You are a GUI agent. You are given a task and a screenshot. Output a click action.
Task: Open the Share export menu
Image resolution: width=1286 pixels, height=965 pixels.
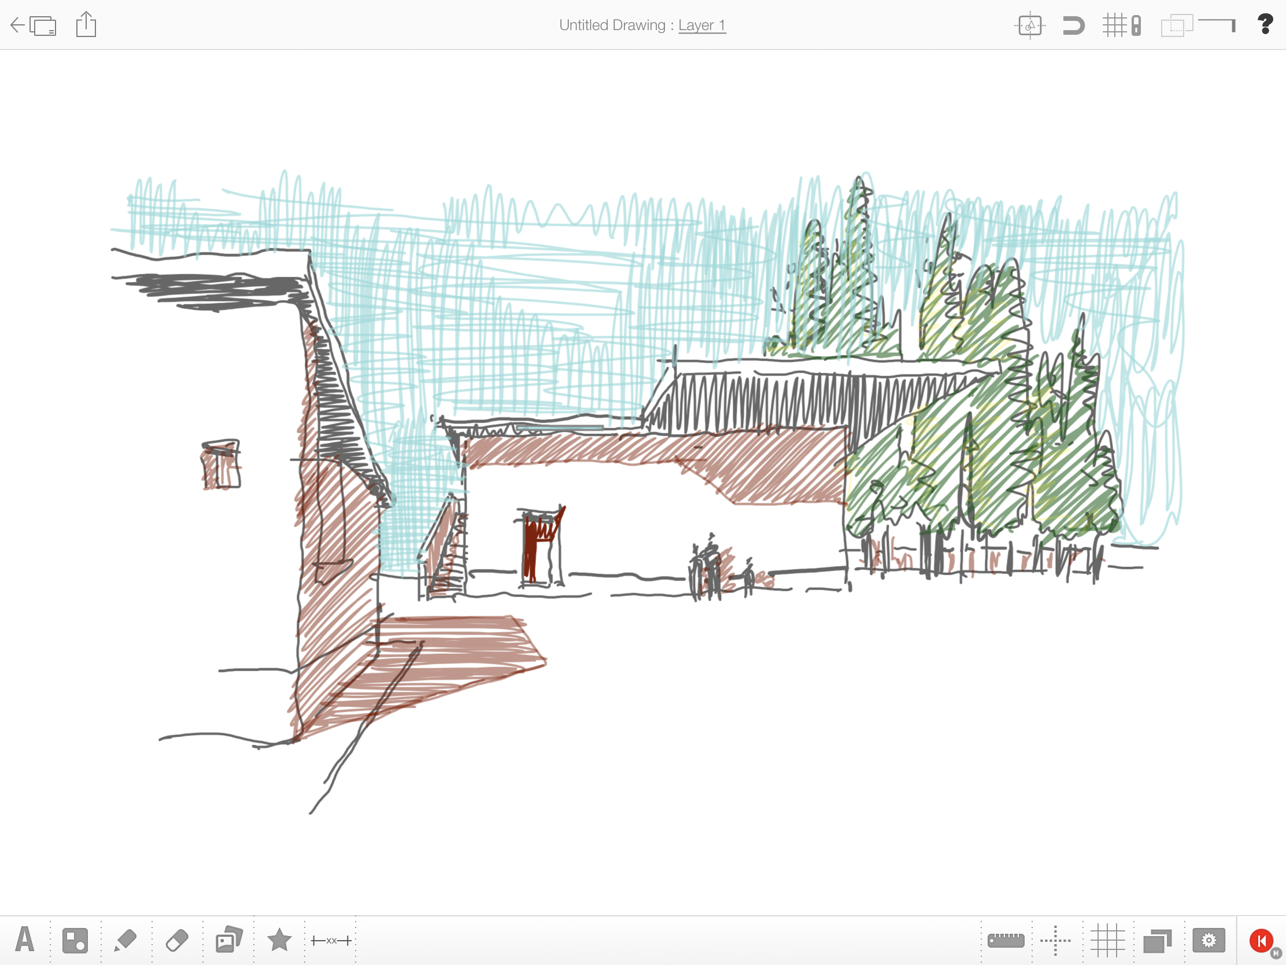point(86,24)
